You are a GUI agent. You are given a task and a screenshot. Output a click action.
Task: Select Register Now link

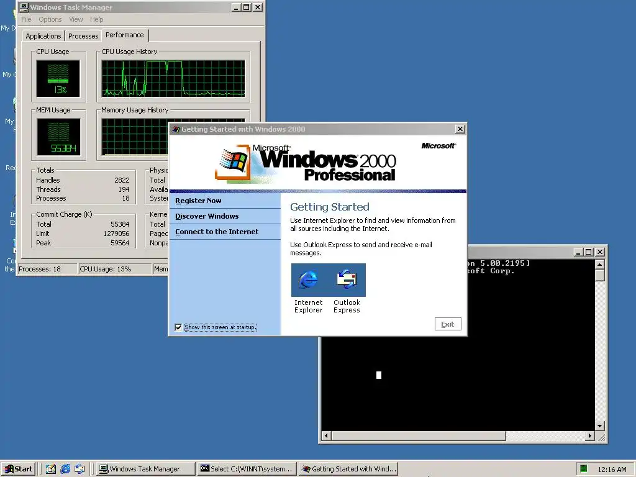(x=198, y=201)
